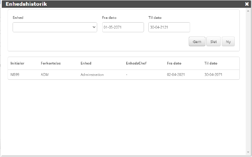
Task: Click the ADM abbreviation cell
Action: pyautogui.click(x=45, y=75)
